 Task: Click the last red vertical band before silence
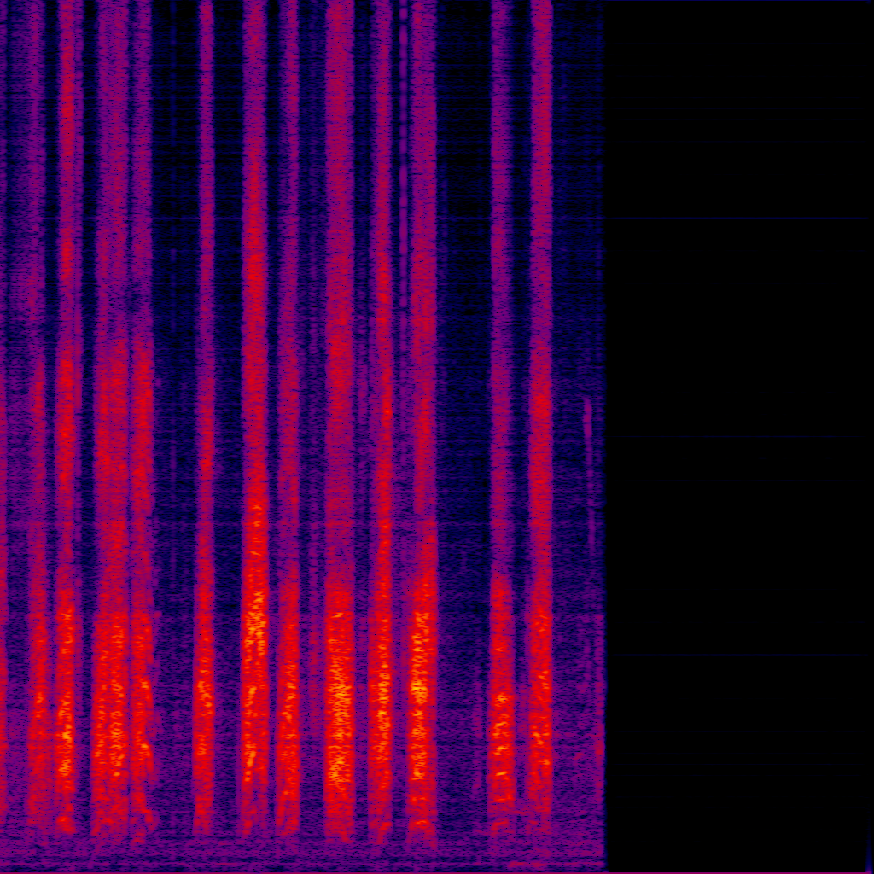pos(540,427)
